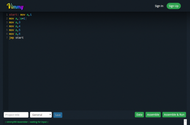Place cursor on line 'mov a,4'
Image resolution: width=190 pixels, height=125 pixels.
pyautogui.click(x=15, y=26)
